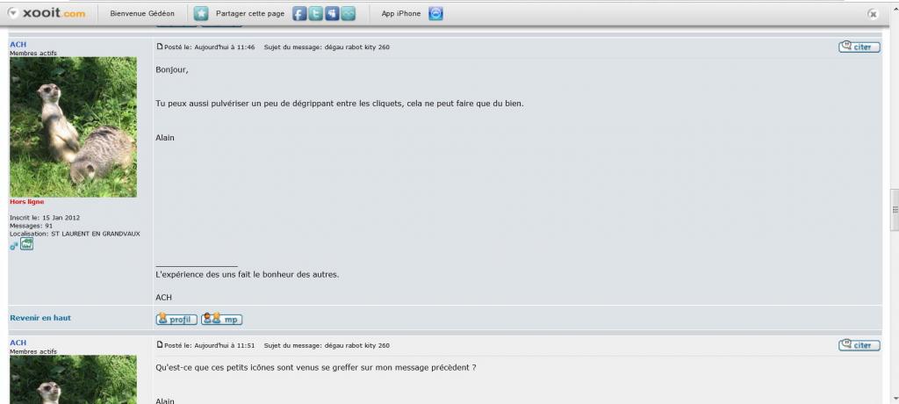Close the xooit toolbar with X button
This screenshot has width=899, height=404.
click(x=873, y=14)
